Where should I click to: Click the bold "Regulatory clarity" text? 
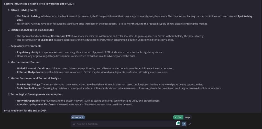(28, 52)
